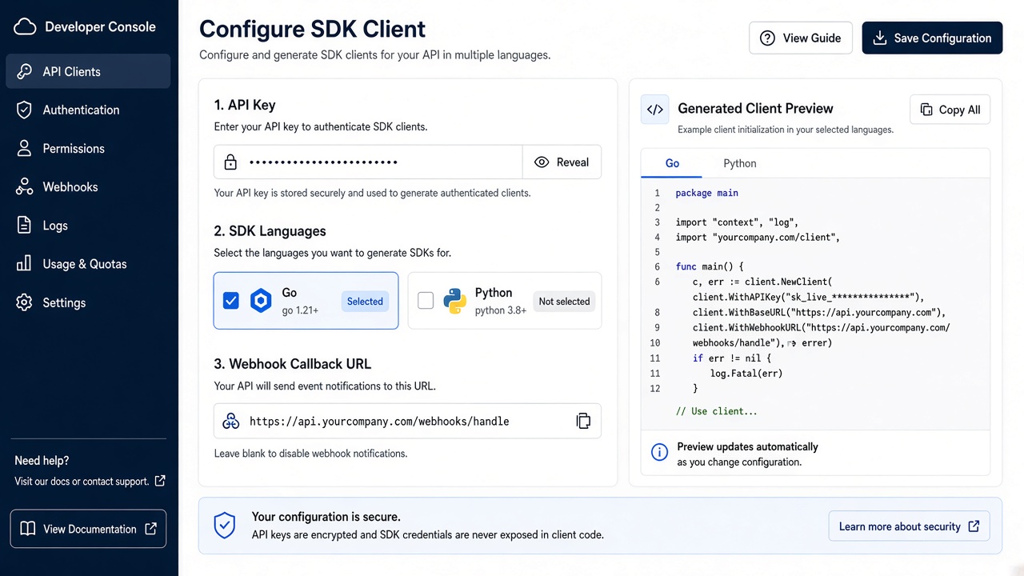Click the Usage & Quotas chart icon

[25, 264]
